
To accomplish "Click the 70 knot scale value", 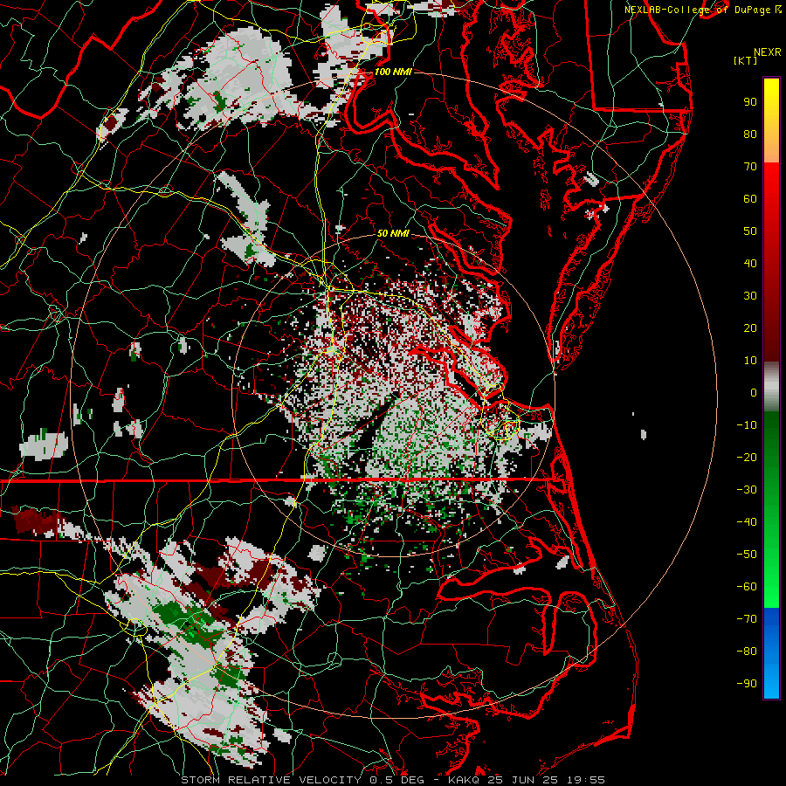I will pyautogui.click(x=750, y=167).
